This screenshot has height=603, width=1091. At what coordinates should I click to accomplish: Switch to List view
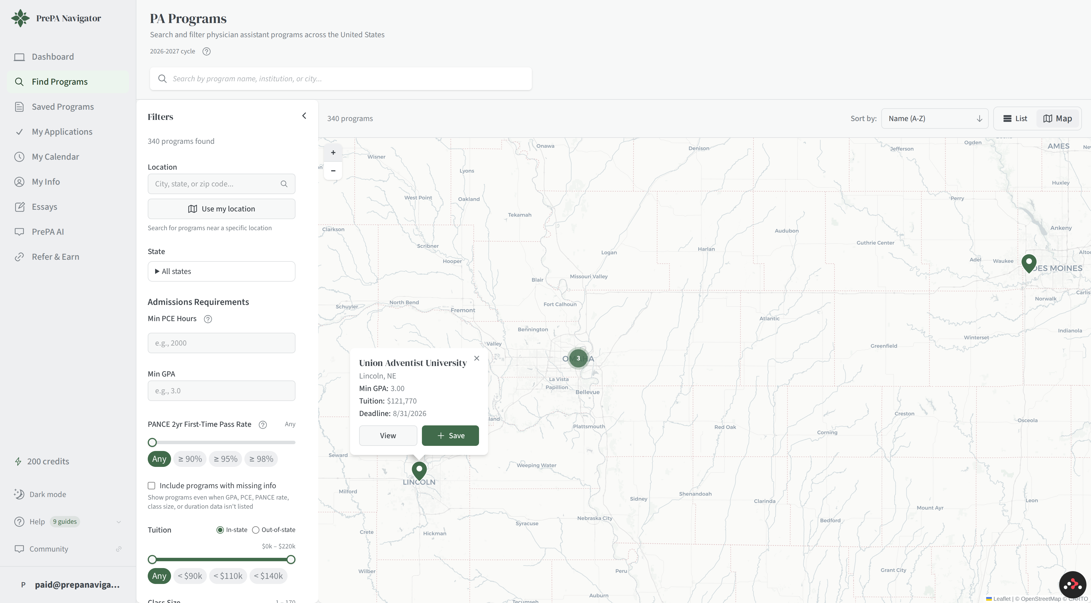[x=1015, y=118]
